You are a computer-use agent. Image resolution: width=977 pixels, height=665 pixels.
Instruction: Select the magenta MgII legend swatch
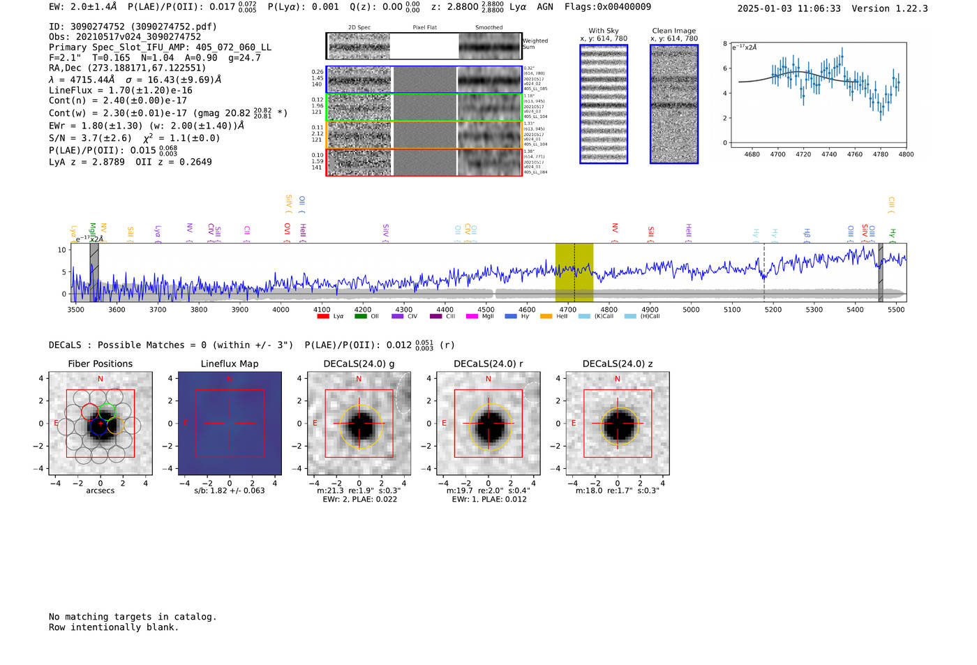[x=472, y=316]
